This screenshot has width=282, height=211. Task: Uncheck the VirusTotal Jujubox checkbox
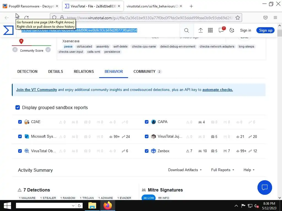click(147, 137)
